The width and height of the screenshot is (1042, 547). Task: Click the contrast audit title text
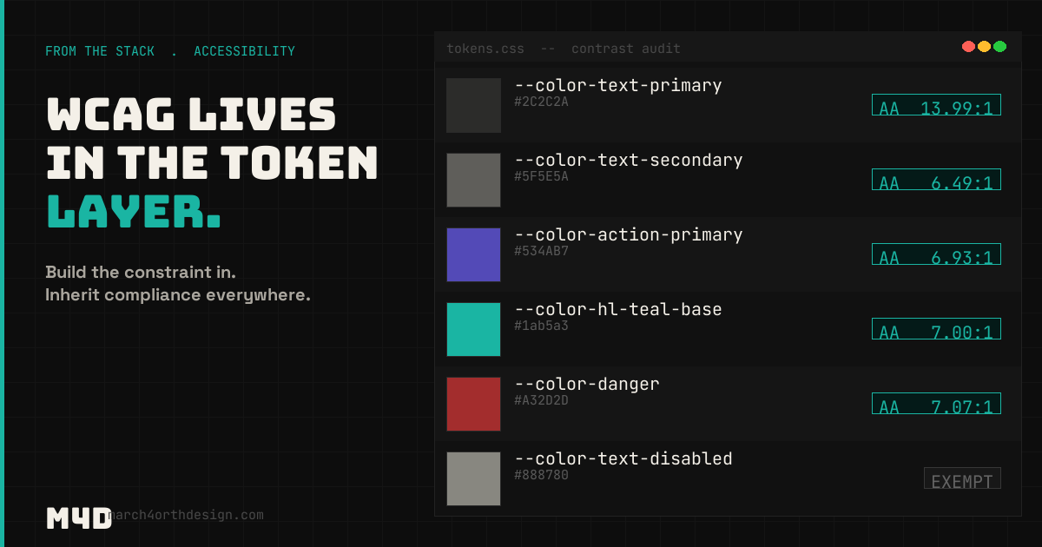pos(626,49)
